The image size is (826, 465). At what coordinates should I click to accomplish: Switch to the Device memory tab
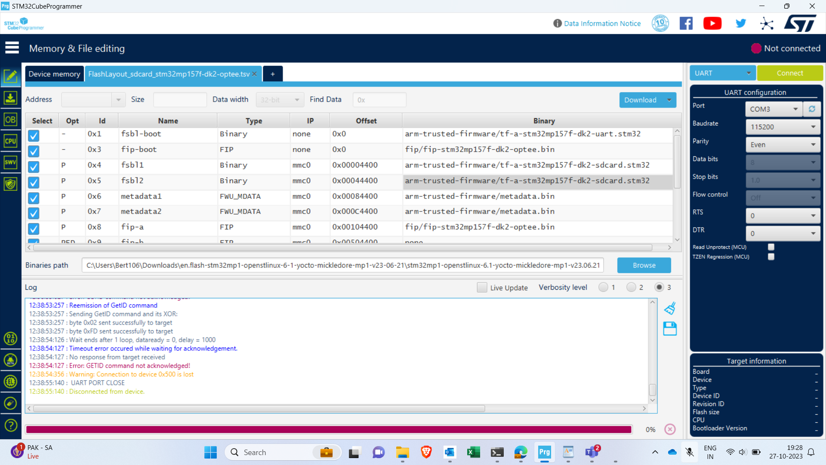tap(54, 74)
